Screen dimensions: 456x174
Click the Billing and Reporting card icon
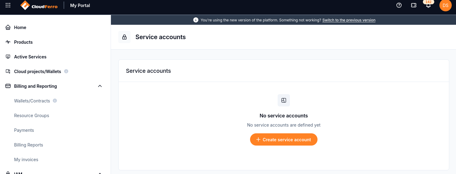point(8,86)
